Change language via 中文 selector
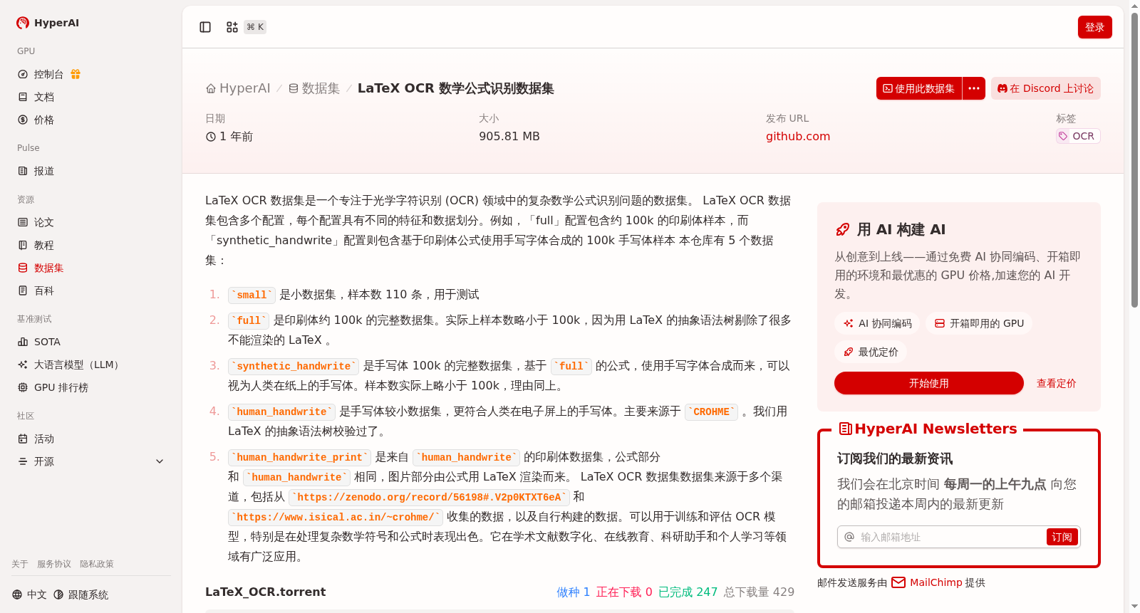This screenshot has height=613, width=1140. click(29, 594)
